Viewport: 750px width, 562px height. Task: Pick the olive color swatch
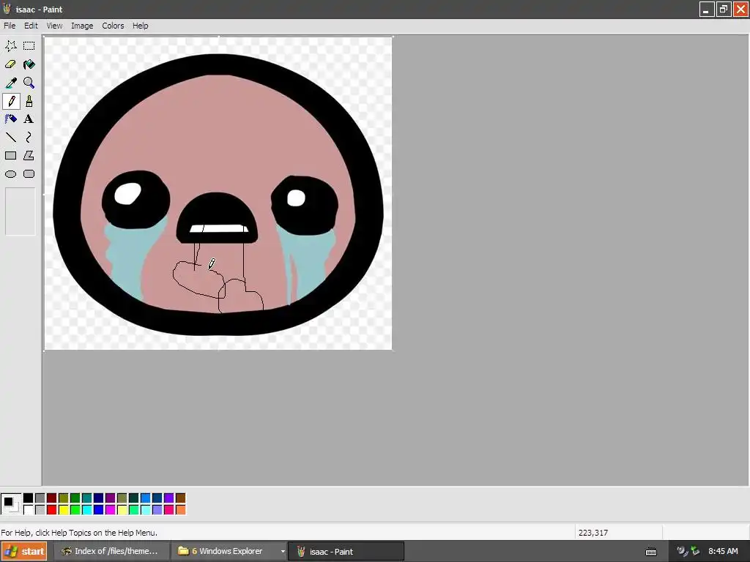(64, 498)
